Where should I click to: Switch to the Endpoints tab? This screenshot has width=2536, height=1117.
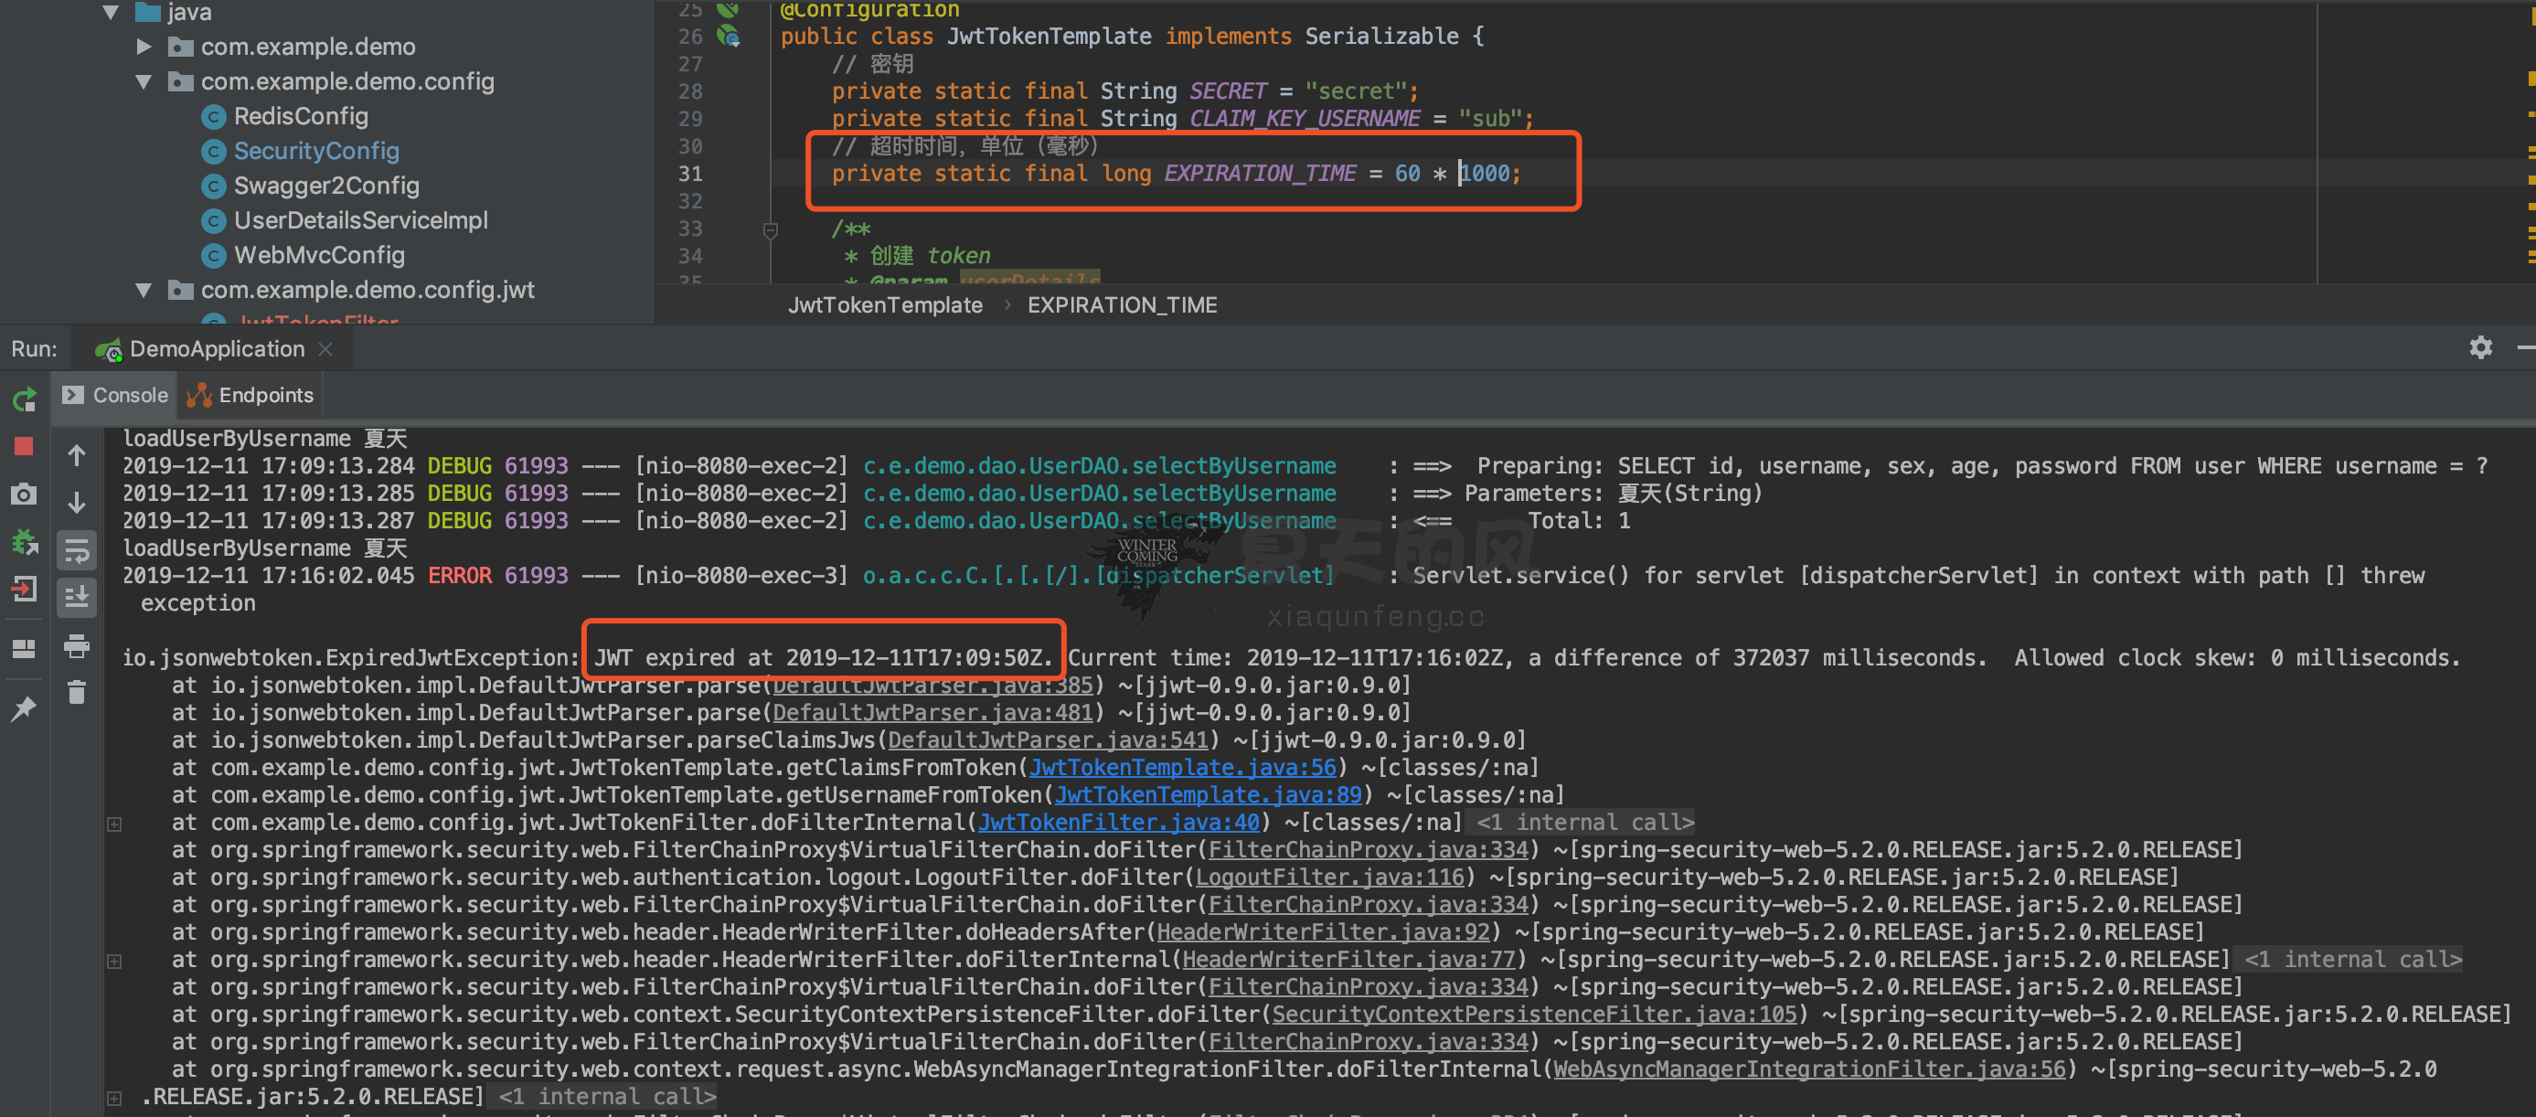point(251,395)
